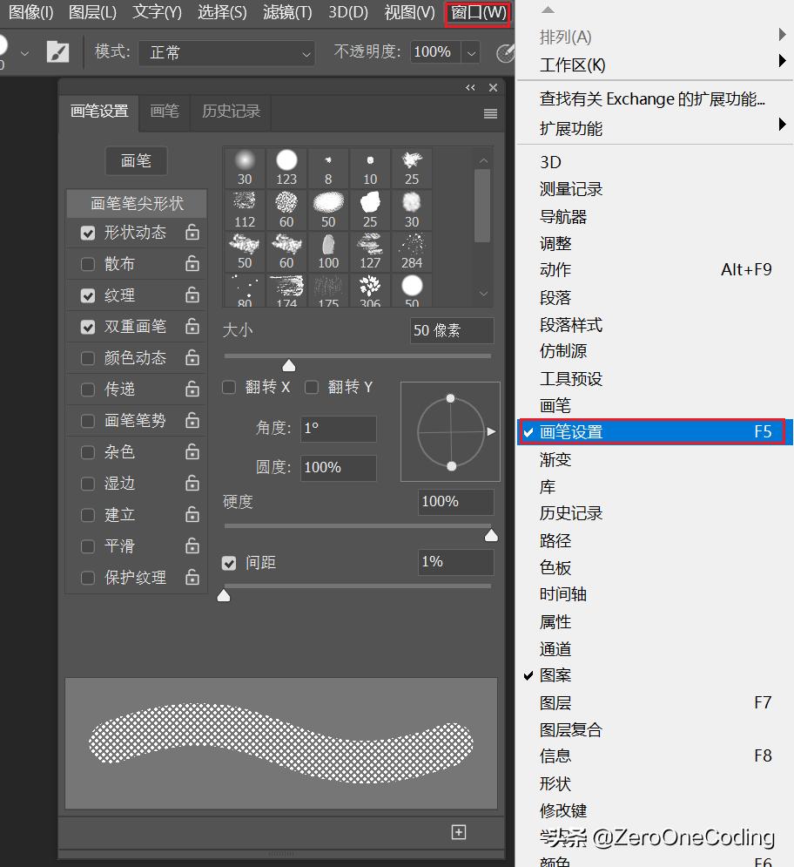This screenshot has width=794, height=867.
Task: Open the 不透明度 dropdown arrow
Action: tap(470, 51)
